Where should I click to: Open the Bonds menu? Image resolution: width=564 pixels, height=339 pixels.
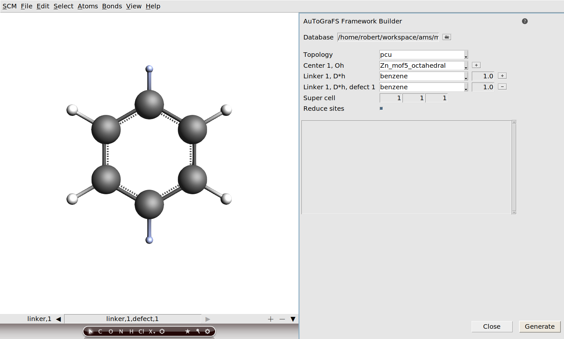click(111, 6)
